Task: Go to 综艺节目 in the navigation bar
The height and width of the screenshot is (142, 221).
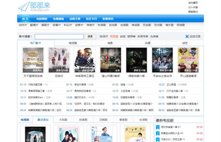Action: pos(91,19)
